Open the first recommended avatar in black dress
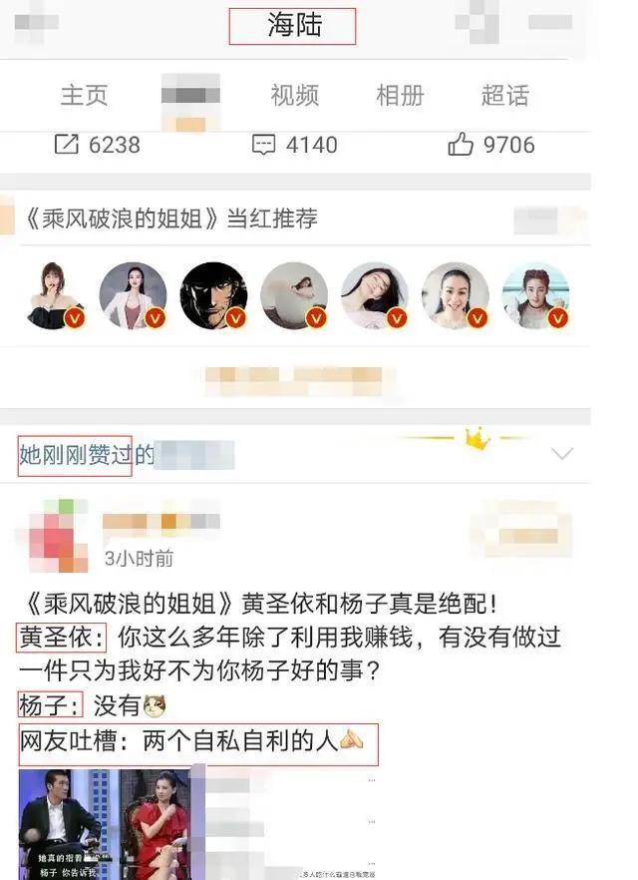638x880 pixels. [55, 295]
